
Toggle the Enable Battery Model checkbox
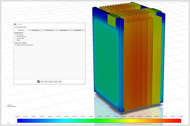(x=16, y=27)
